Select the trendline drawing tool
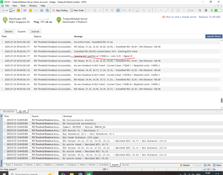The height and width of the screenshot is (175, 223). 167,10
